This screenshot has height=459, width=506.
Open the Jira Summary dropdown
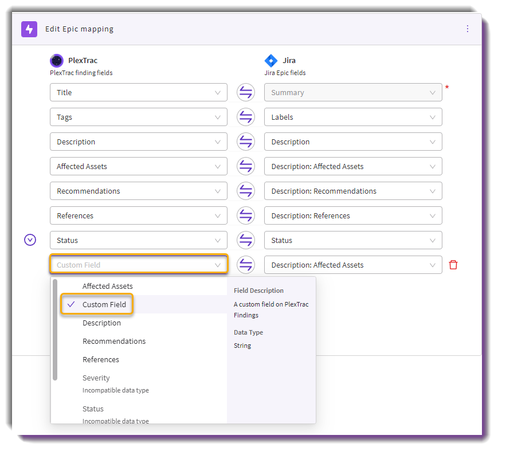pyautogui.click(x=353, y=92)
